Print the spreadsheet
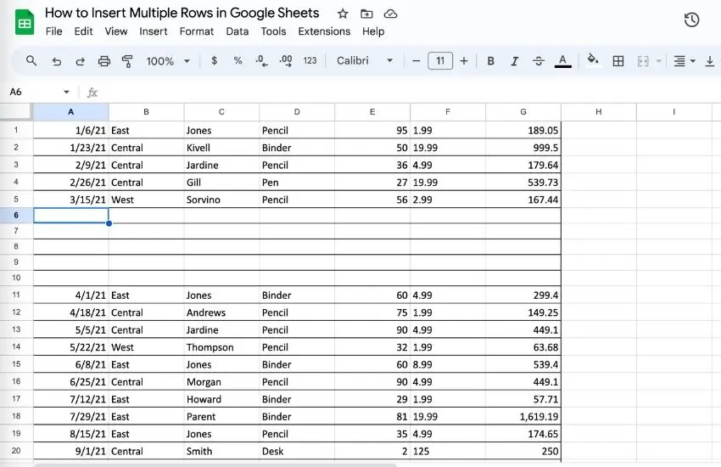Screen dimensions: 721x467 (104, 61)
